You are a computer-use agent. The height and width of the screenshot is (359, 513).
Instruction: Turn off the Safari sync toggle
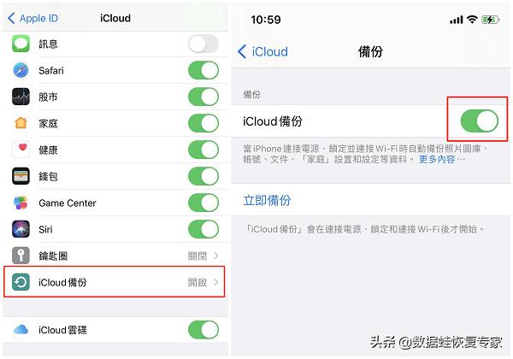203,70
